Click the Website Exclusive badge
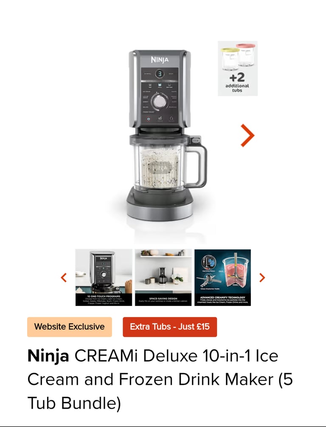The height and width of the screenshot is (427, 326). pos(69,327)
